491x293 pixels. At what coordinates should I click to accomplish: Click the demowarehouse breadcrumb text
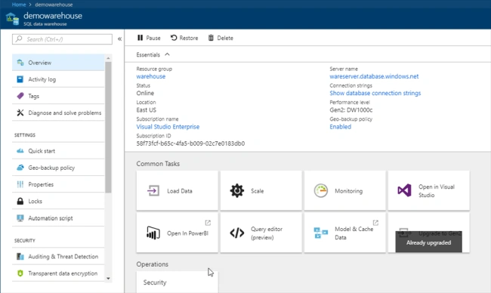click(x=54, y=5)
